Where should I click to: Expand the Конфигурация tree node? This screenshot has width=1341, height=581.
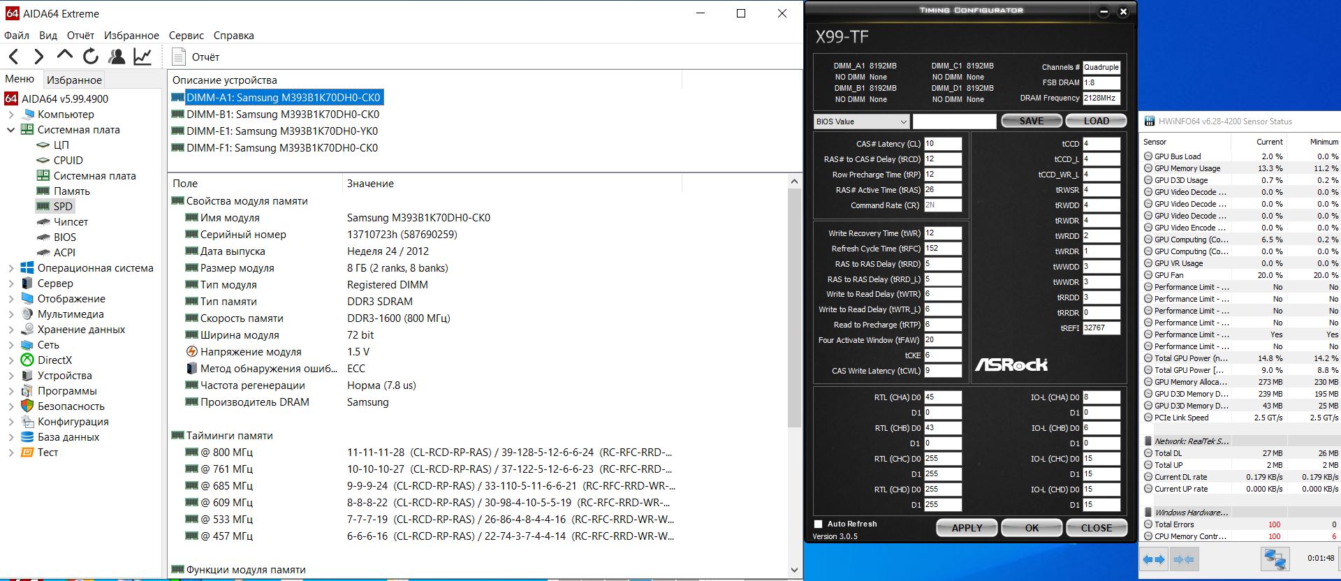point(11,421)
